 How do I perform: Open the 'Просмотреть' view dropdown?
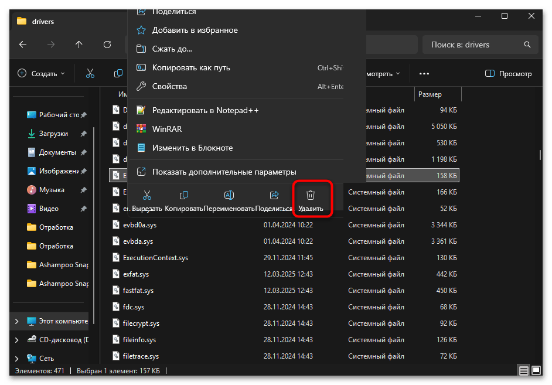[x=383, y=74]
